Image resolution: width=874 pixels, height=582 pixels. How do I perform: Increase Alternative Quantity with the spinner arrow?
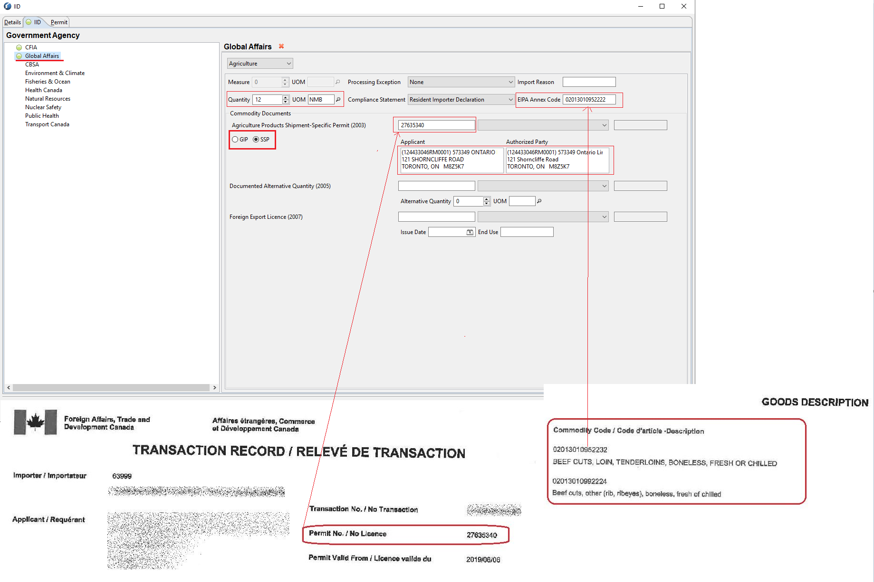[487, 199]
